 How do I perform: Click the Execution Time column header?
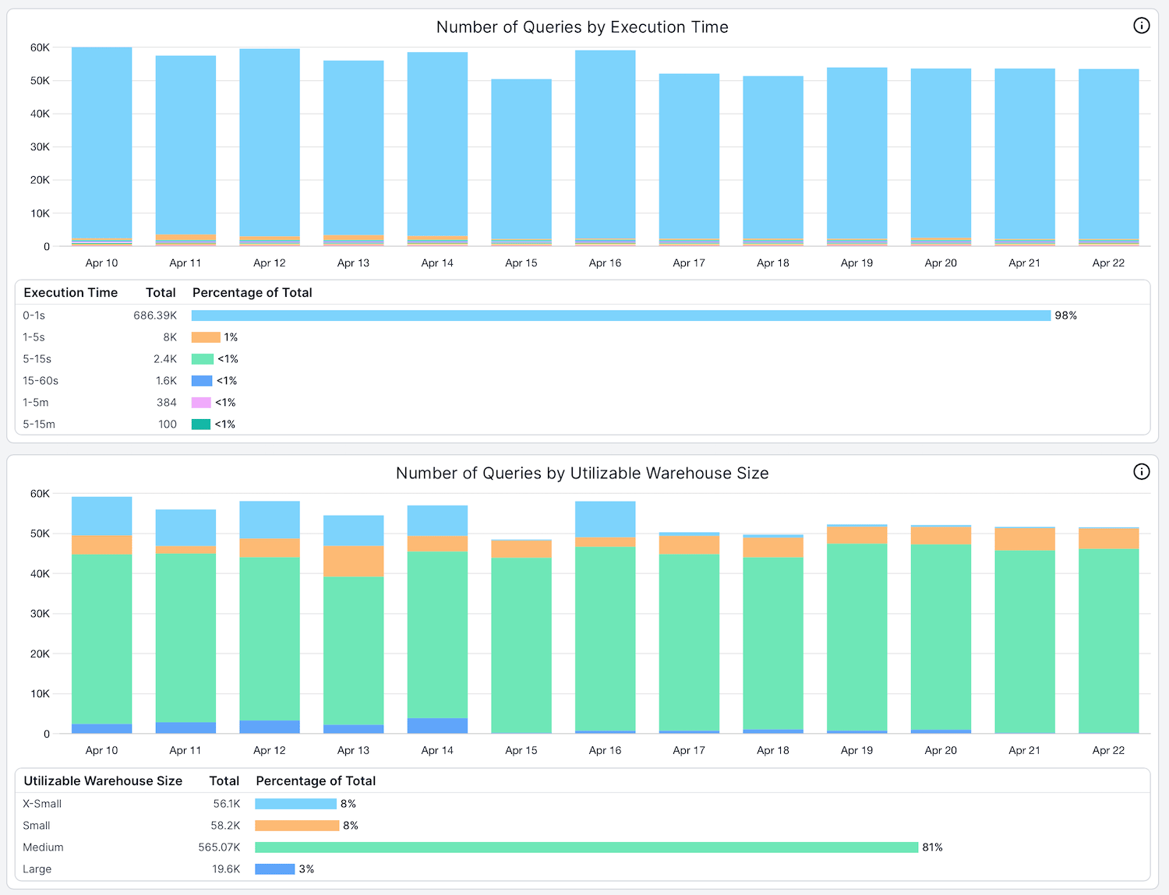point(71,293)
